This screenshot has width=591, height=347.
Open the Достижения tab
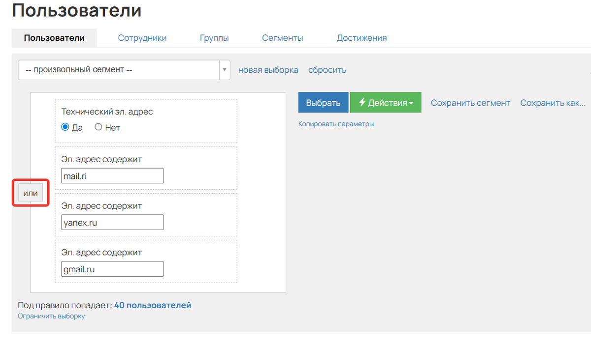361,37
